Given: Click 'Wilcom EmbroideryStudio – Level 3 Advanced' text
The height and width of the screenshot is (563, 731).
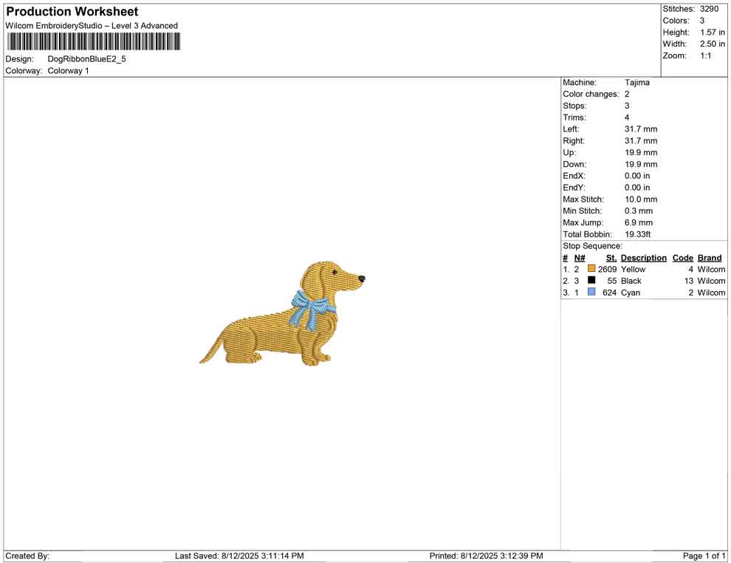Looking at the screenshot, I should click(x=92, y=26).
